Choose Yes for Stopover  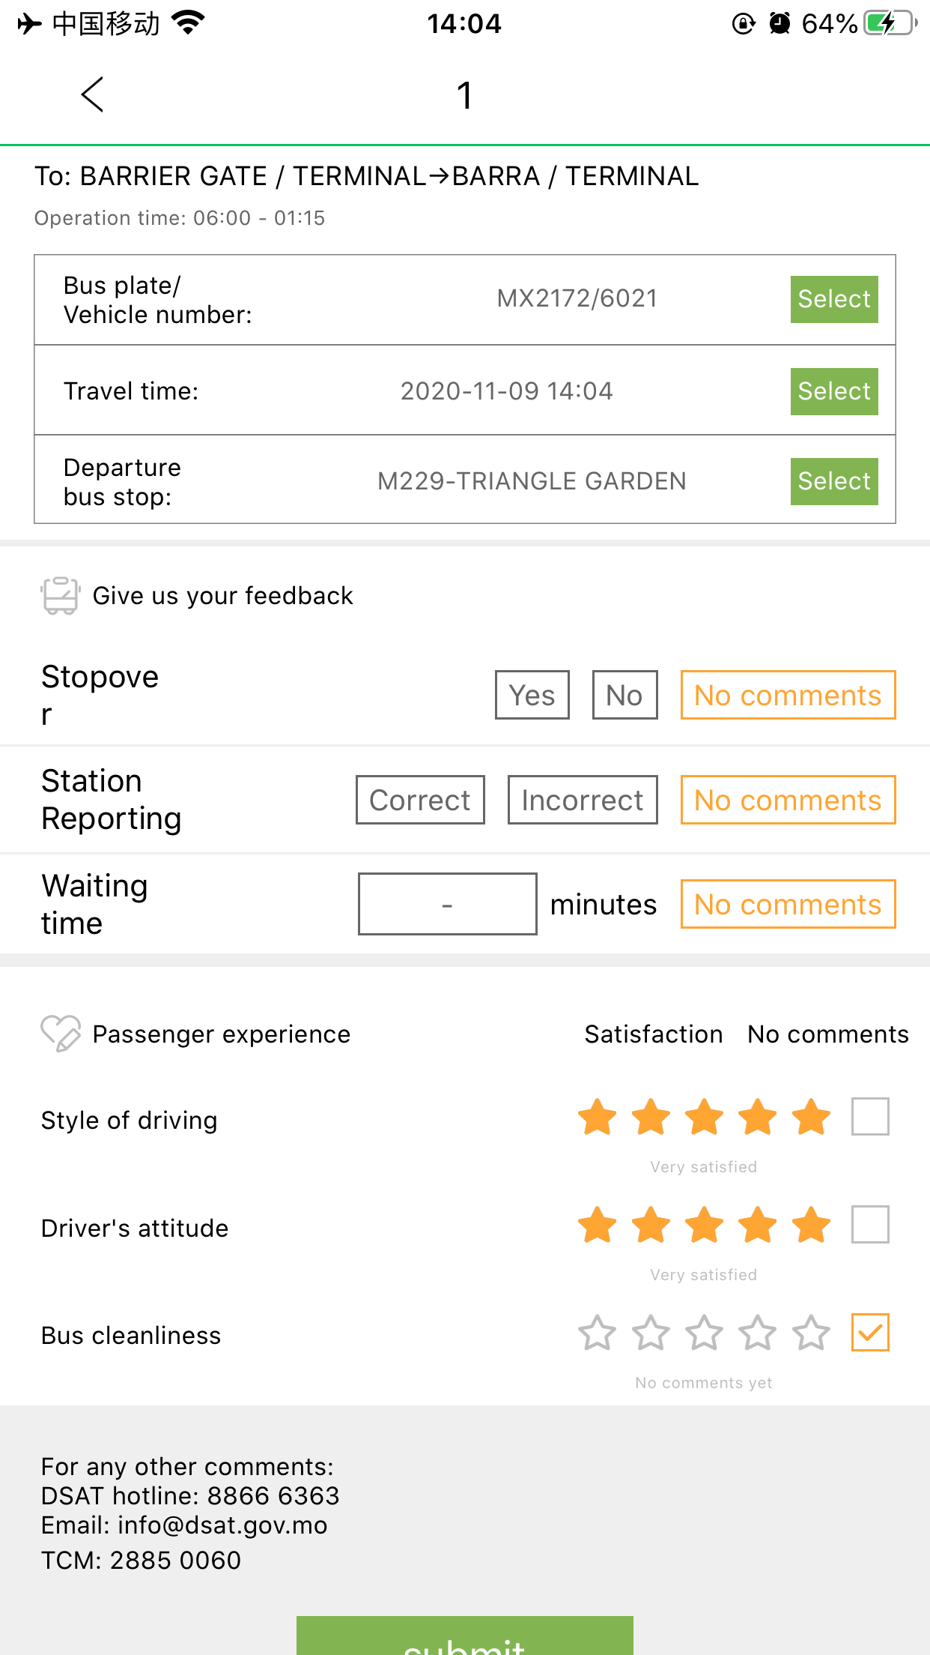tap(532, 695)
